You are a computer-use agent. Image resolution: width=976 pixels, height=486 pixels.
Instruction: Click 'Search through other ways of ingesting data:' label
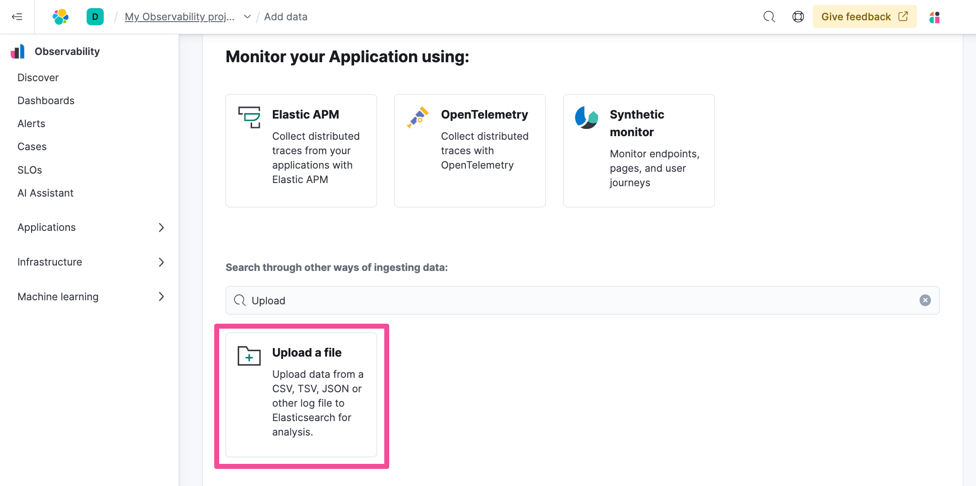336,267
